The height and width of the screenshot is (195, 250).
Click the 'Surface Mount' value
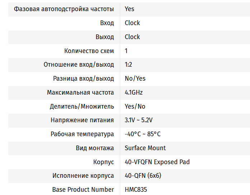[145, 148]
